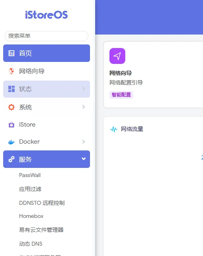
Task: Open the PassWall service
Action: pos(30,175)
